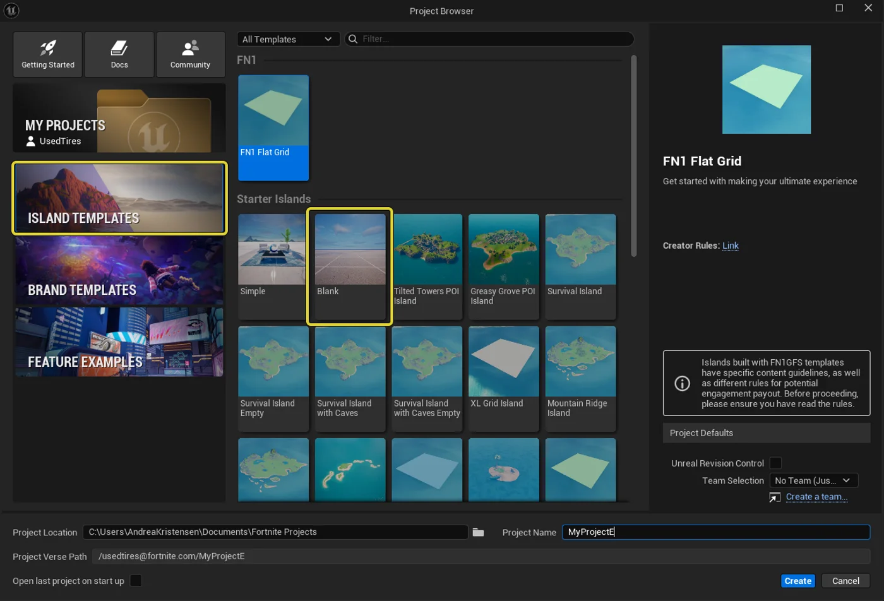Click the templates list scrollbar
Screen dimensions: 884x601
coord(633,156)
